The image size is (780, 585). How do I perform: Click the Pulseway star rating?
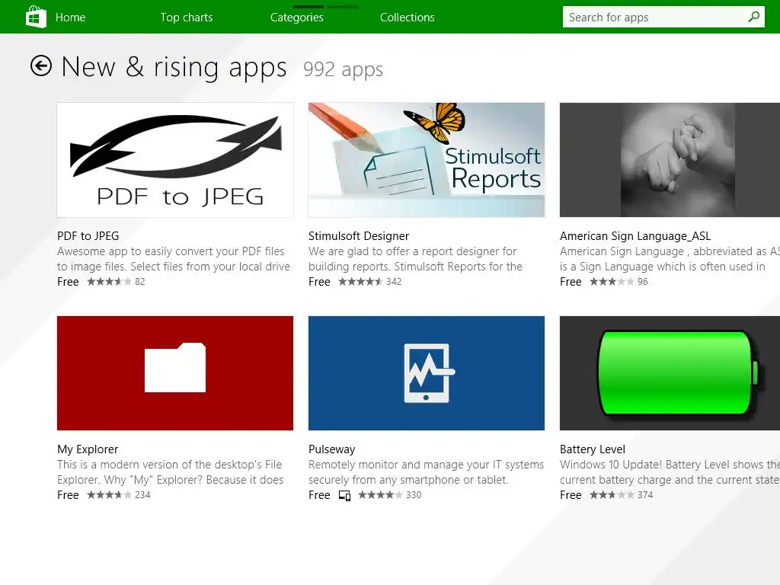[381, 495]
